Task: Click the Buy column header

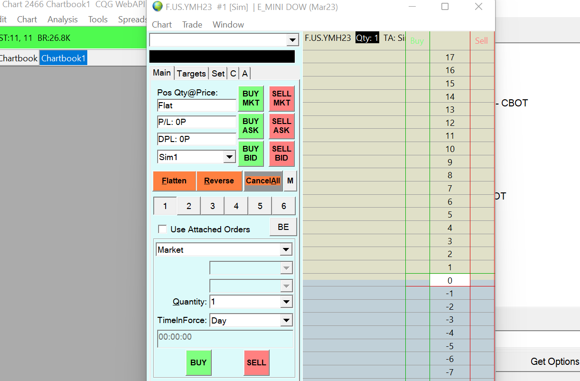Action: 417,41
